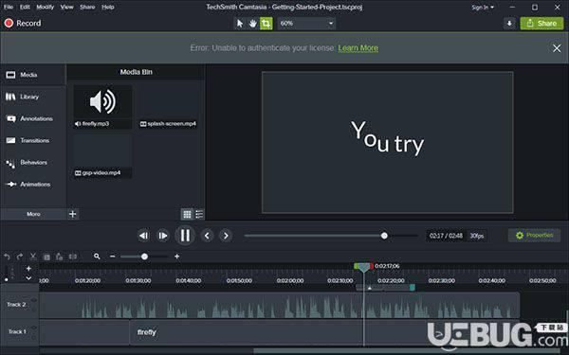Open the Annotations tab

pos(33,118)
